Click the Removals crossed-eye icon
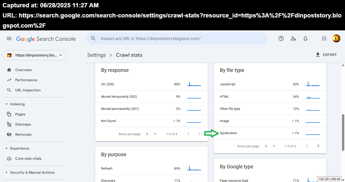This screenshot has height=182, width=345. click(9, 134)
